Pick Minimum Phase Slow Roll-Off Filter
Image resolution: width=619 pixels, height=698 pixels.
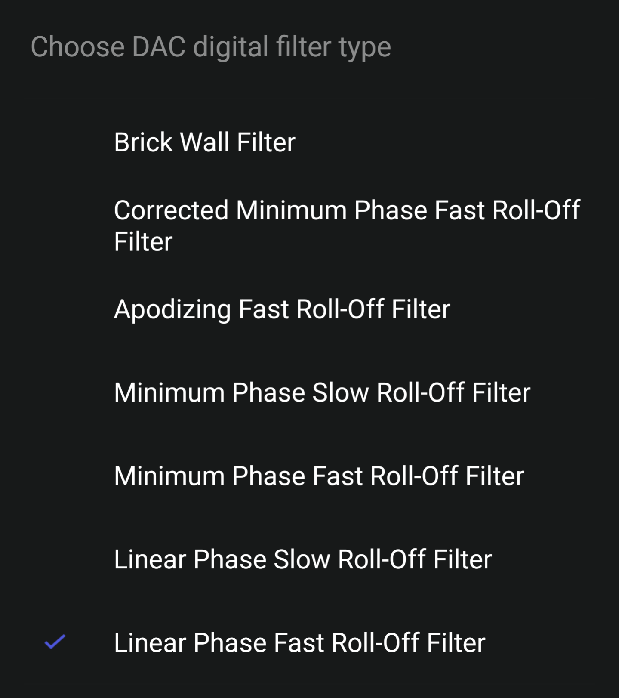[x=322, y=392]
